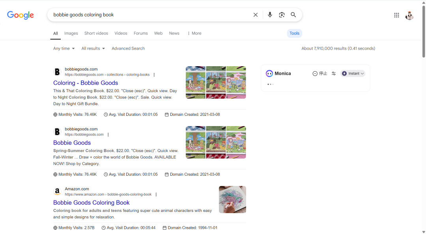
Task: Switch to the Web tab
Action: click(159, 33)
